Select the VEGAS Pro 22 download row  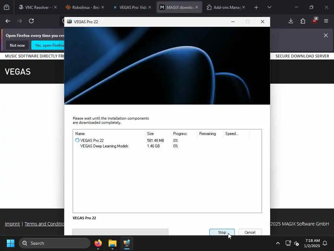point(167,141)
